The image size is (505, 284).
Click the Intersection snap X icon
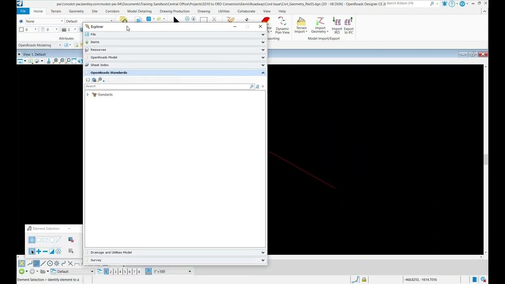pos(70,263)
